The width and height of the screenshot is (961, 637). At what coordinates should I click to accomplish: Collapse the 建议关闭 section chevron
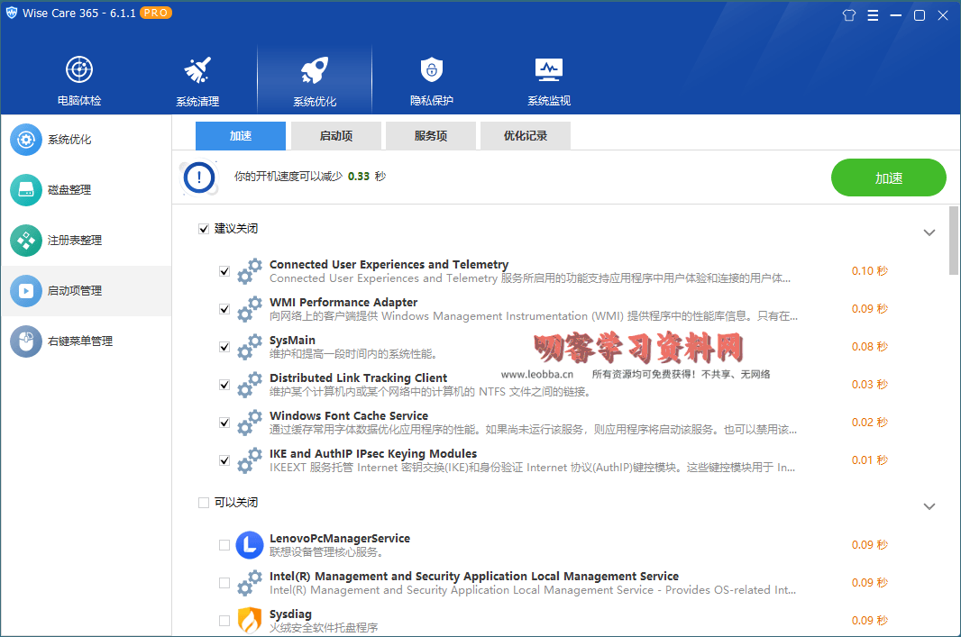click(x=929, y=232)
